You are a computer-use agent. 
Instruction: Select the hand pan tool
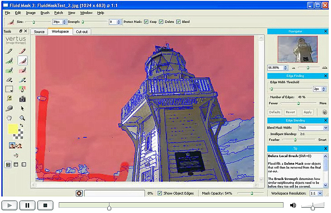(x=9, y=118)
